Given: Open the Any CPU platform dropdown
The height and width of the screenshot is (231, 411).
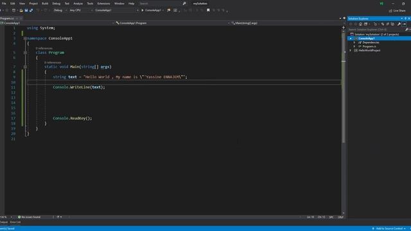Looking at the screenshot, I should point(81,10).
